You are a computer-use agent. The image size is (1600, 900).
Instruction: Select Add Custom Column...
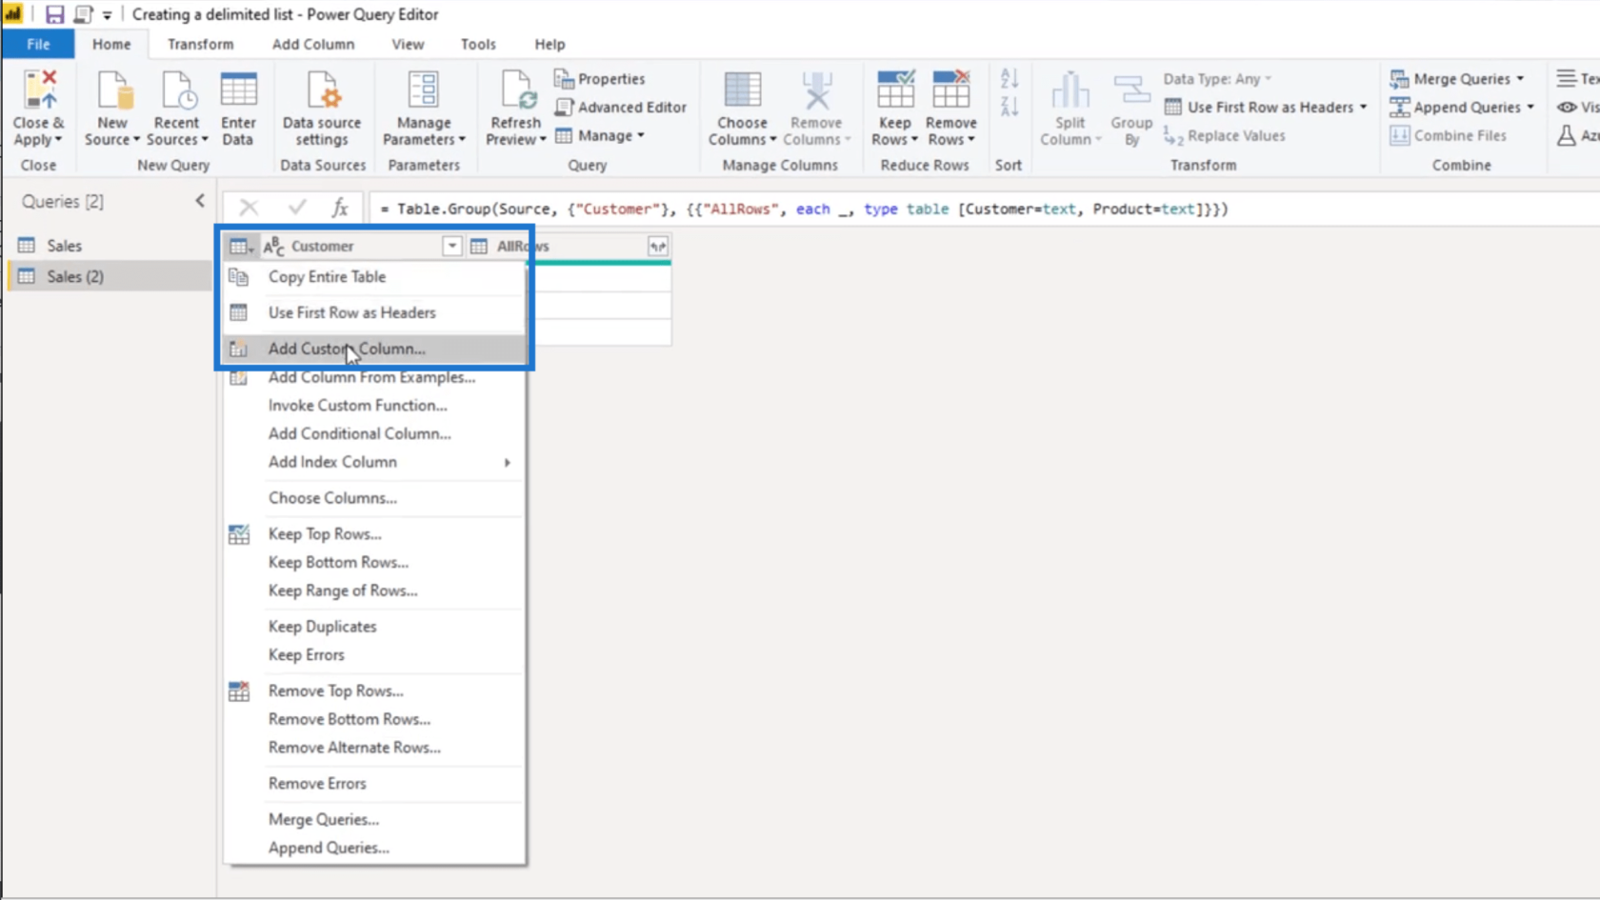pyautogui.click(x=374, y=349)
